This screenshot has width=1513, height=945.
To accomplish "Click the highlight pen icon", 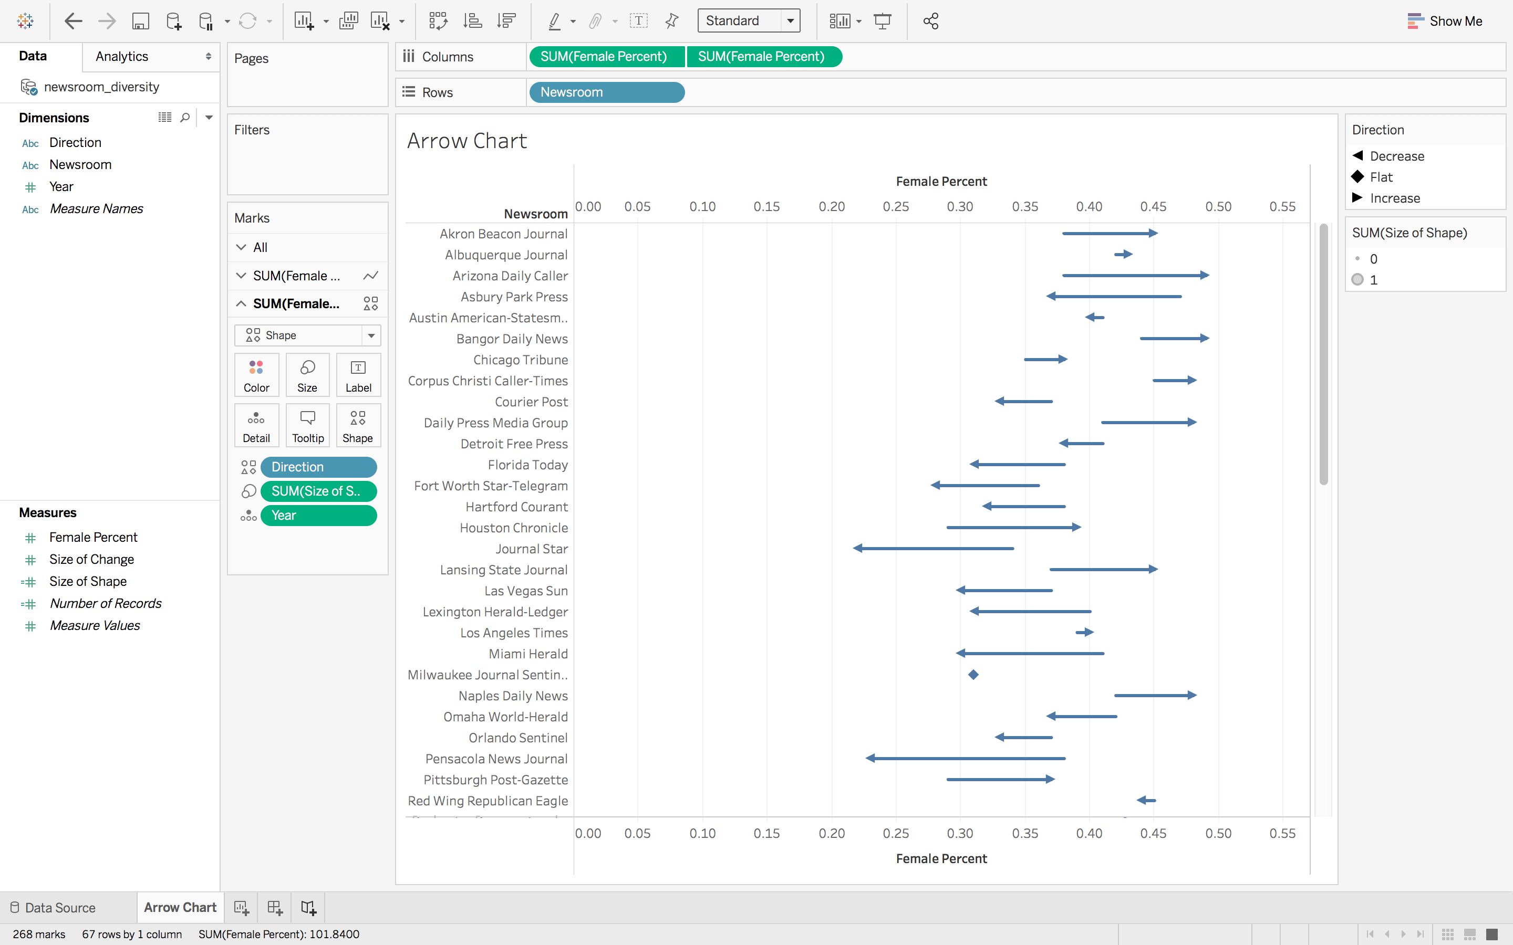I will [555, 21].
